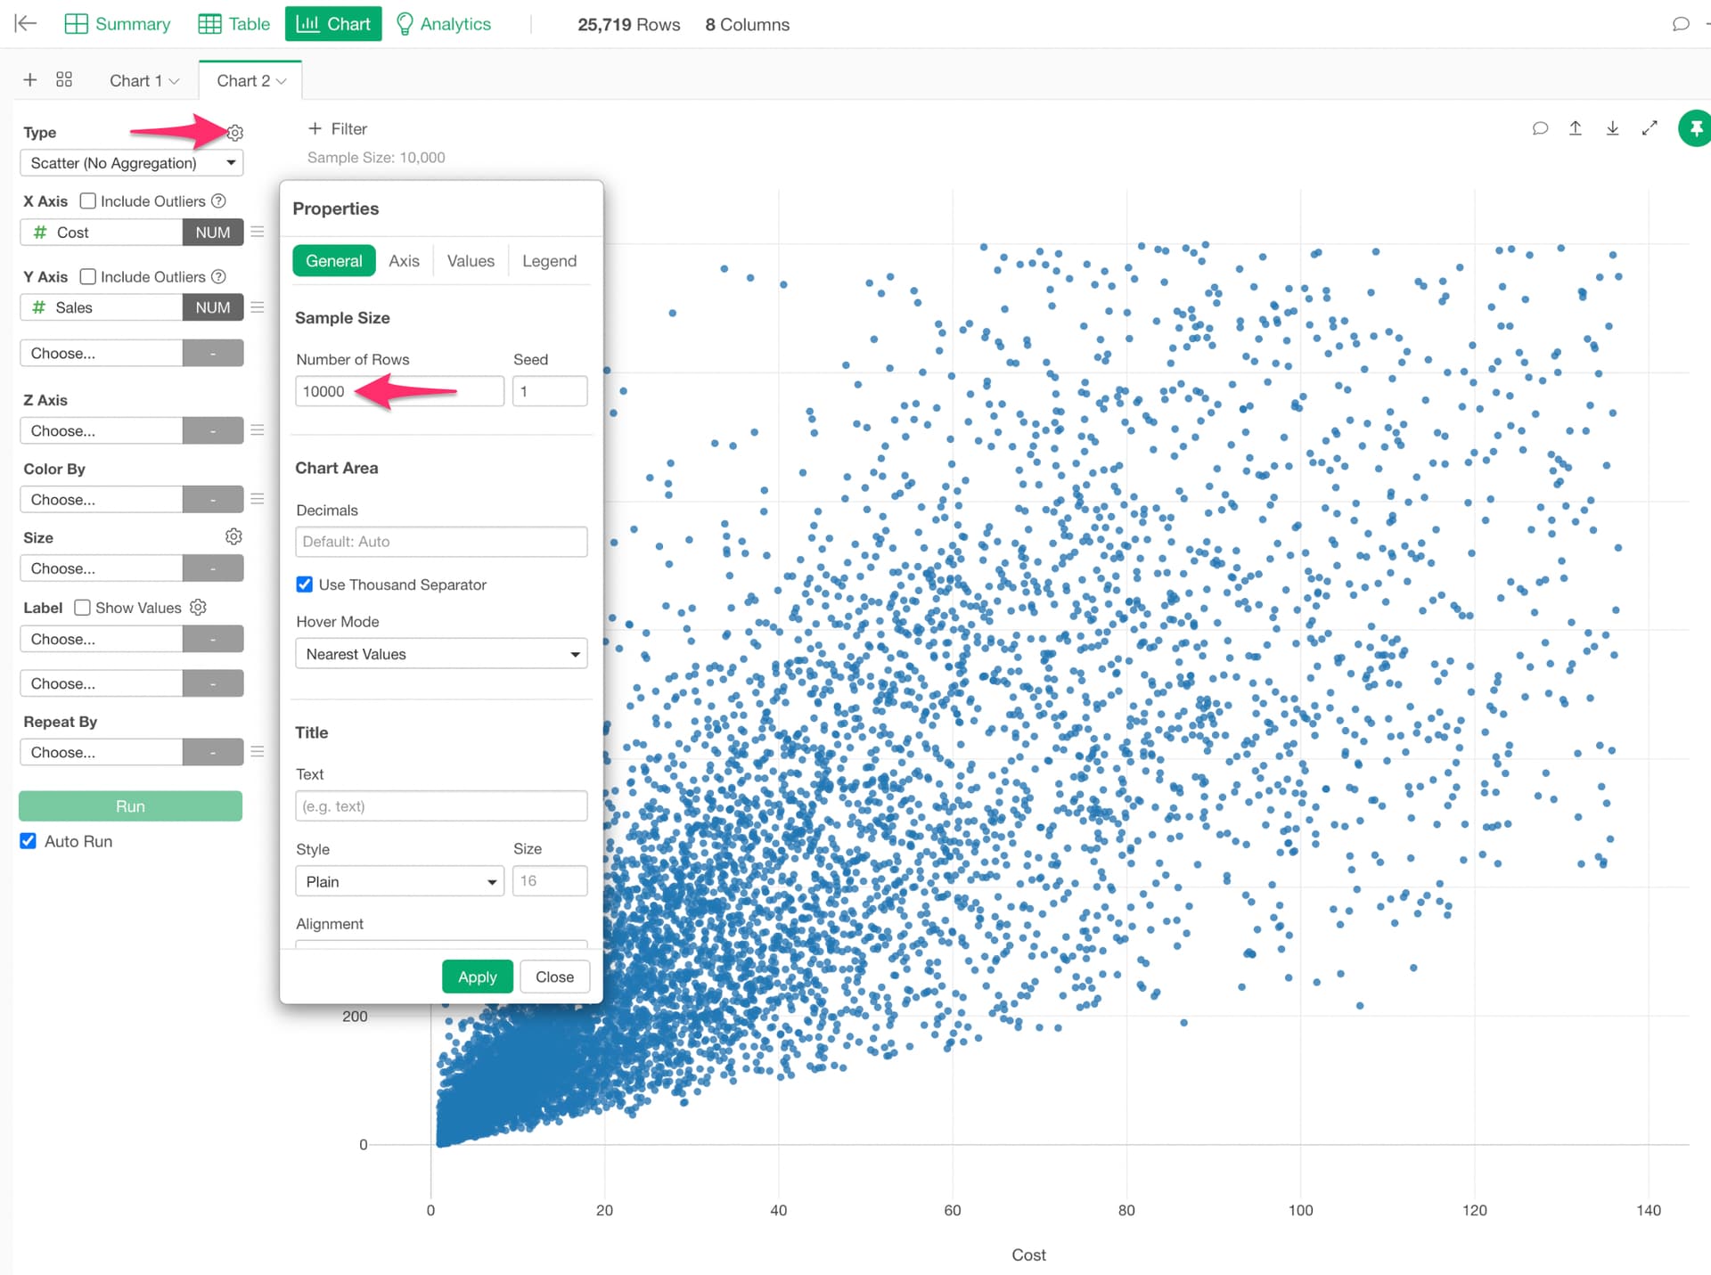
Task: Open Label settings gear icon
Action: (x=198, y=607)
